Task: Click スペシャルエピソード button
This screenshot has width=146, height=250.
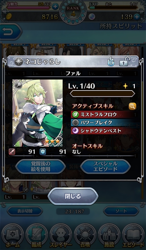Action: click(105, 166)
